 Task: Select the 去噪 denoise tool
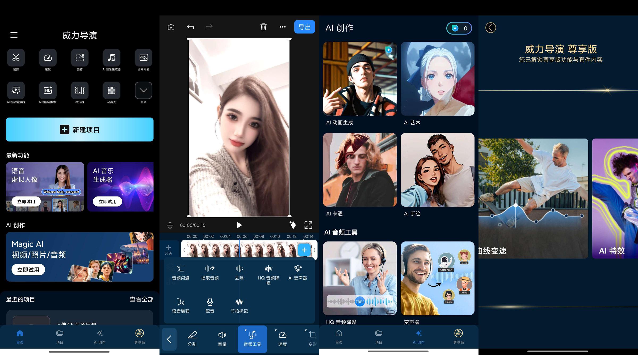coord(239,273)
